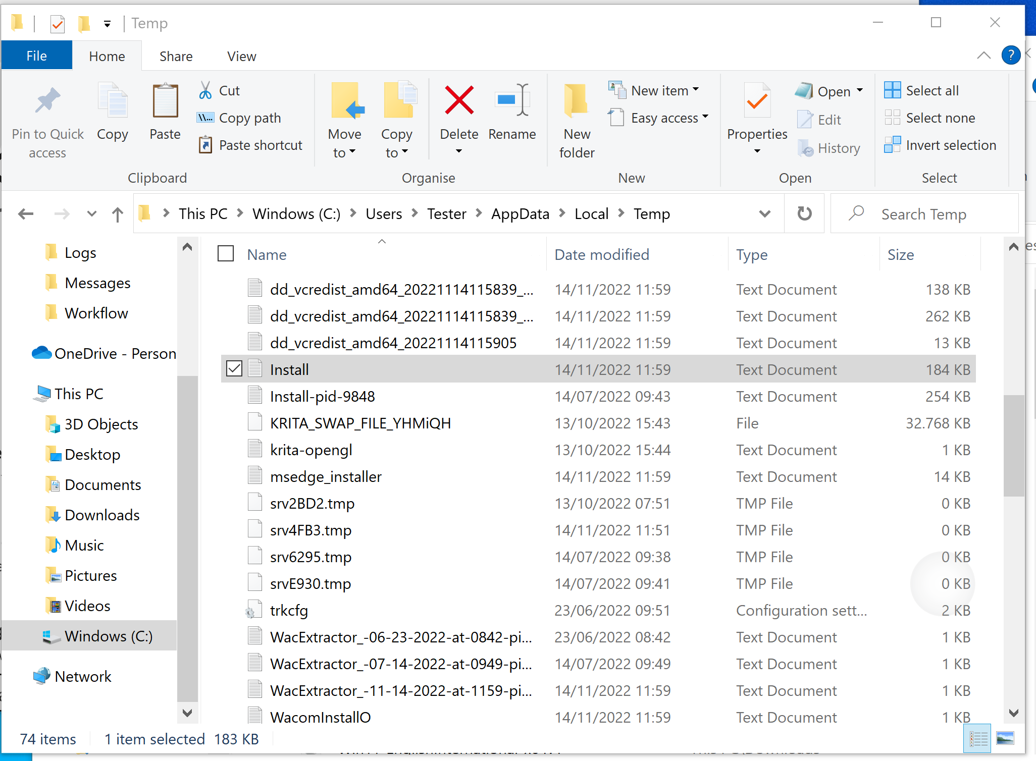Click the Cut scissors icon
The height and width of the screenshot is (761, 1036).
[x=205, y=91]
